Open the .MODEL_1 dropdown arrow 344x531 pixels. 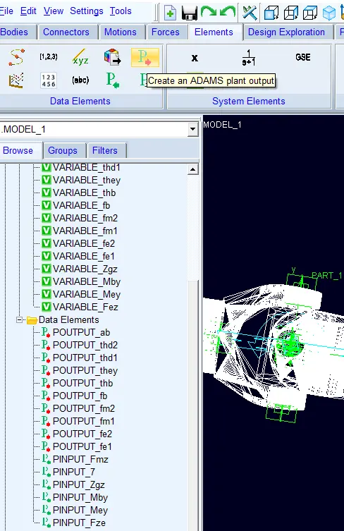coord(192,129)
